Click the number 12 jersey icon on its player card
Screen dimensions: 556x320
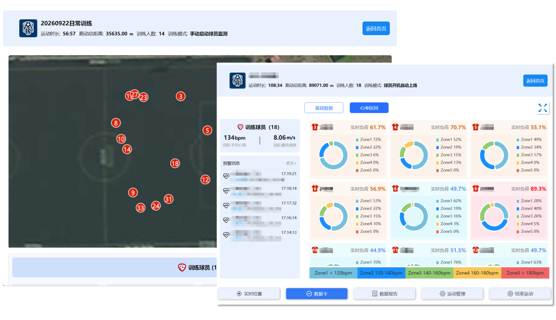tap(475, 250)
